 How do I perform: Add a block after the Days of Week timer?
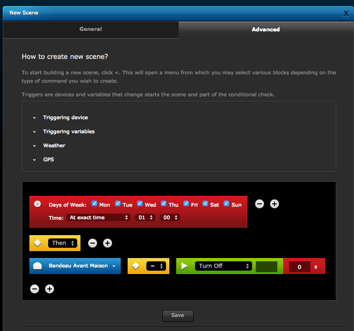(x=275, y=204)
